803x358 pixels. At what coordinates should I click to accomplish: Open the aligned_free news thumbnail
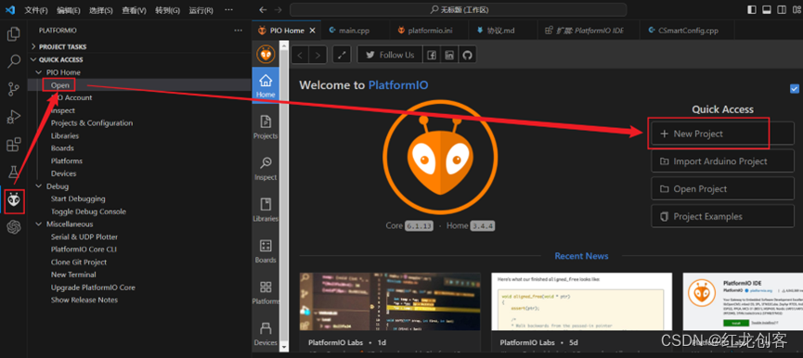click(582, 301)
